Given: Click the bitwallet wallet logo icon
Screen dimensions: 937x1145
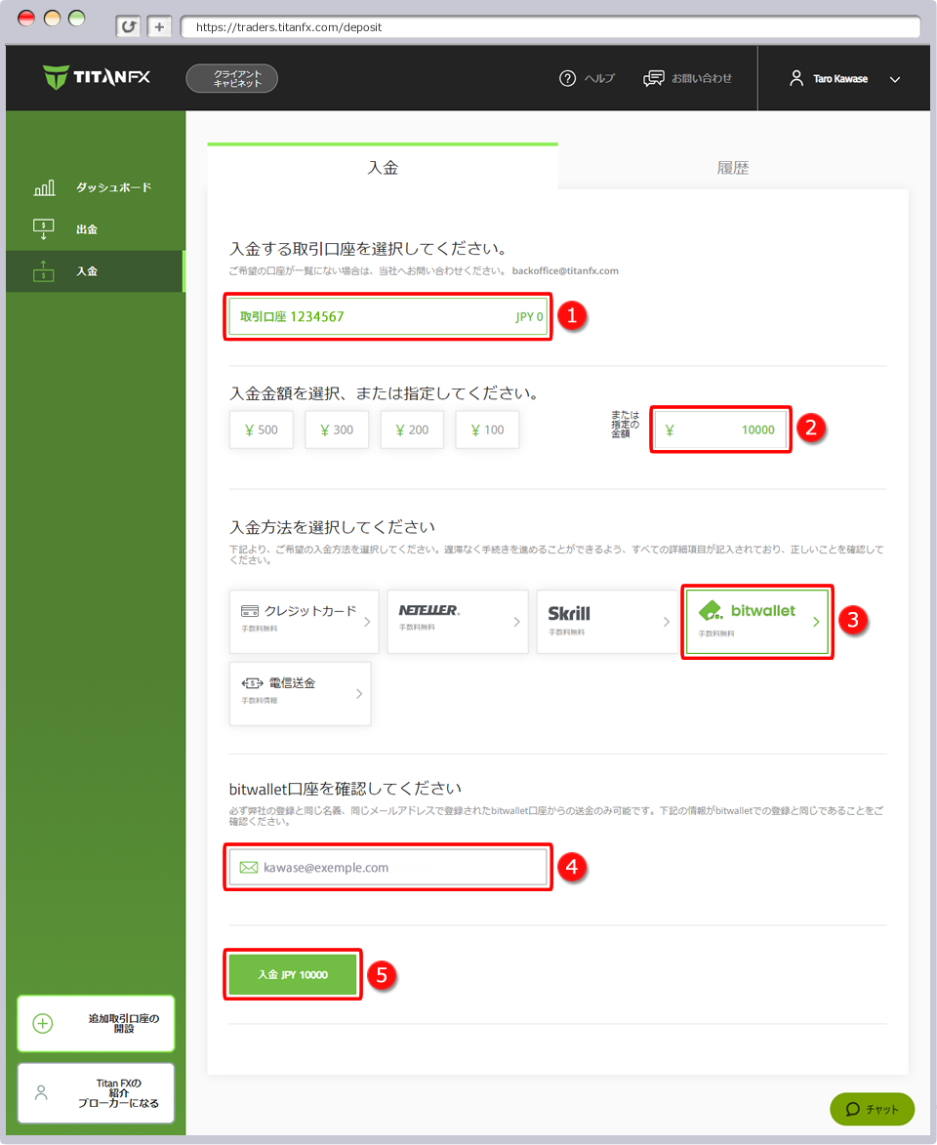Looking at the screenshot, I should point(711,610).
